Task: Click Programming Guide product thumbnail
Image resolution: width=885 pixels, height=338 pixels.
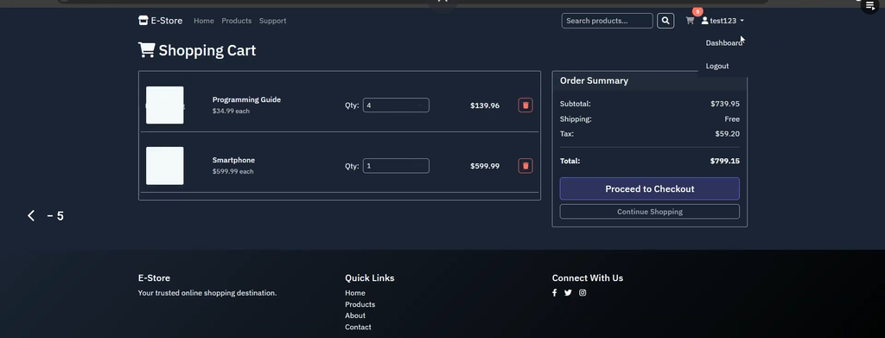Action: coord(165,105)
